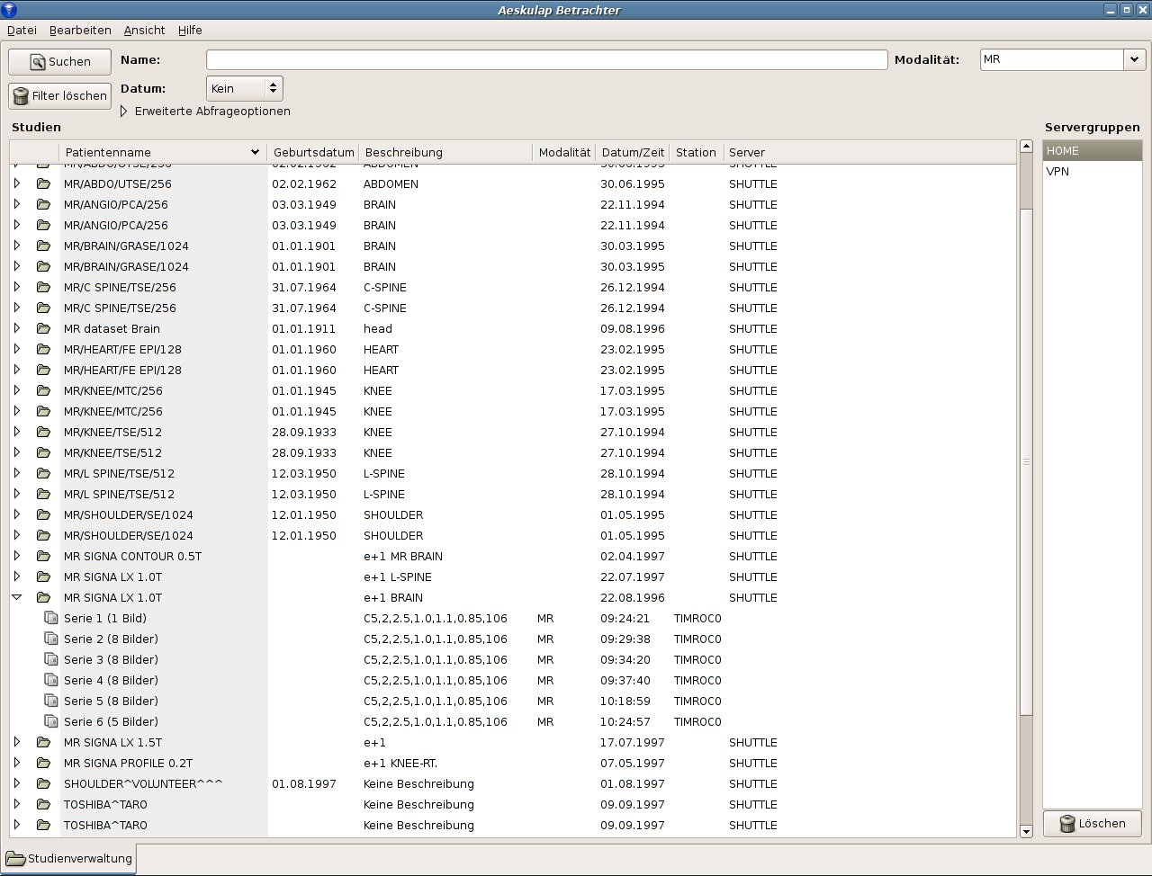Click the Filter löschen button
The width and height of the screenshot is (1152, 876).
tap(60, 95)
